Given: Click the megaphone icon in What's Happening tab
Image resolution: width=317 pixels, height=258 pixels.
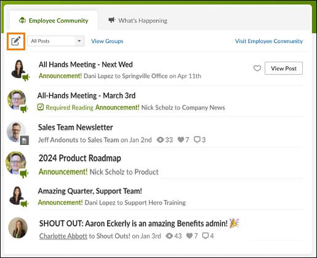Looking at the screenshot, I should pyautogui.click(x=112, y=20).
